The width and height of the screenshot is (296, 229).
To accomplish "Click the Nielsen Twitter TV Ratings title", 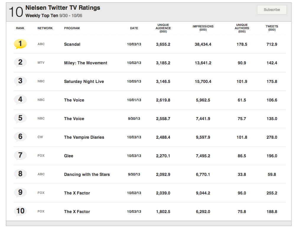I will pos(63,8).
